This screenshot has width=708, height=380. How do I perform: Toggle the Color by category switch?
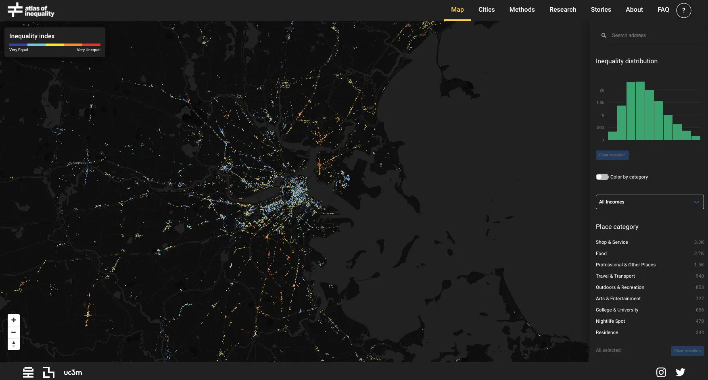pyautogui.click(x=602, y=177)
